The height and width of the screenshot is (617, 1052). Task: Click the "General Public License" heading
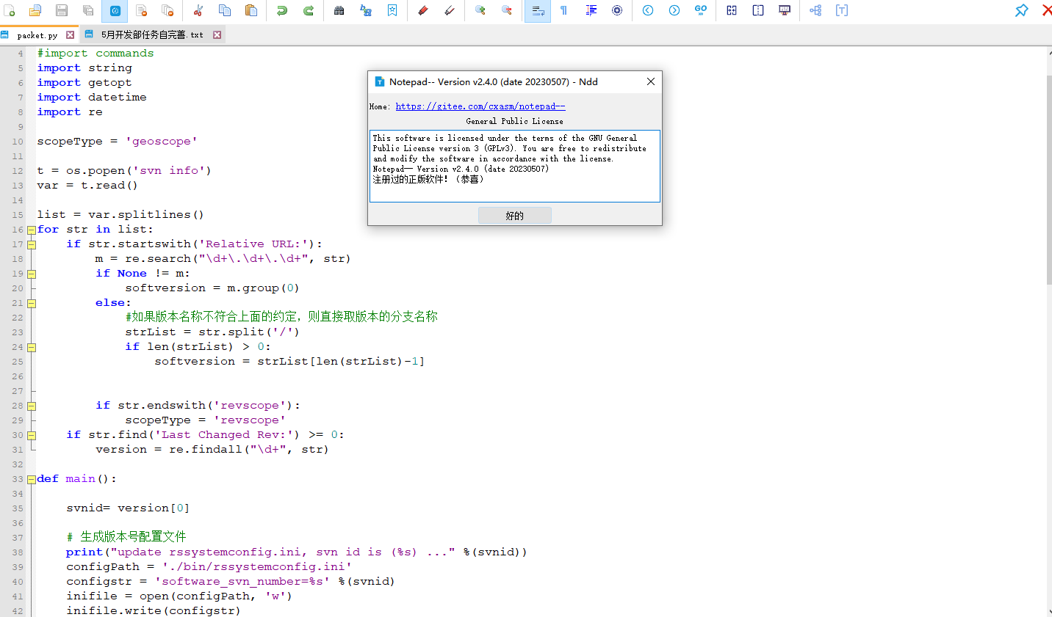514,121
